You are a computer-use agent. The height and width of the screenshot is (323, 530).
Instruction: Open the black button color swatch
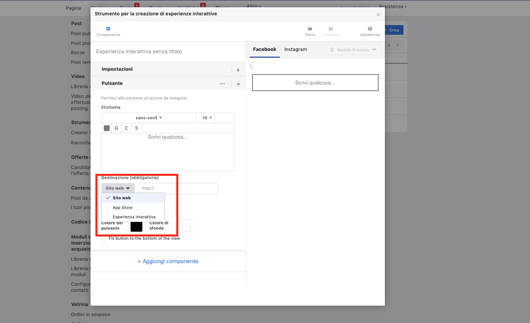click(x=137, y=226)
